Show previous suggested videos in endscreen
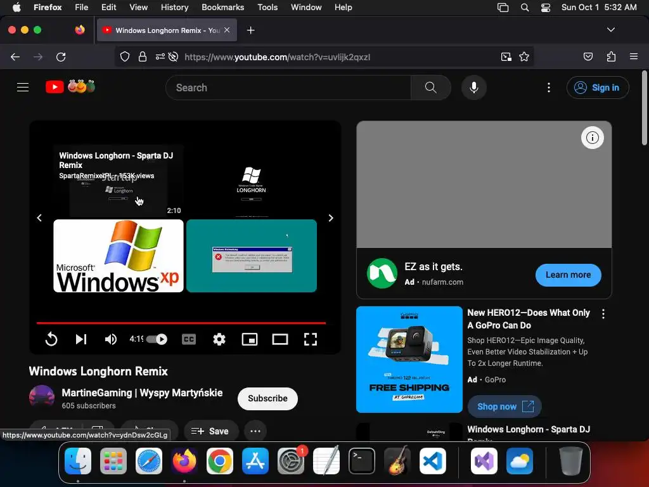 coord(39,218)
